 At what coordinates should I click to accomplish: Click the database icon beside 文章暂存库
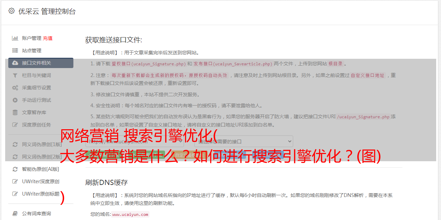pyautogui.click(x=15, y=112)
